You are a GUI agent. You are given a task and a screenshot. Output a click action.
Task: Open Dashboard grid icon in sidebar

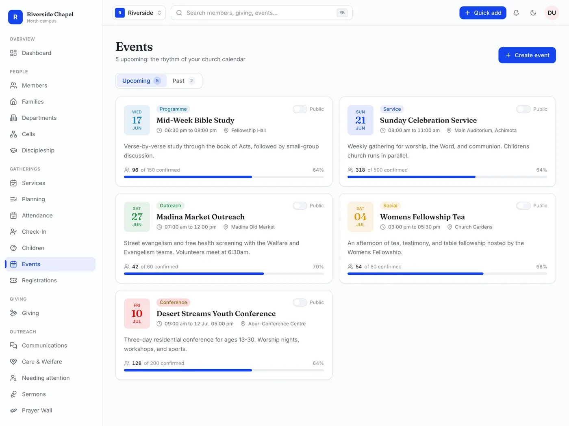[x=13, y=53]
